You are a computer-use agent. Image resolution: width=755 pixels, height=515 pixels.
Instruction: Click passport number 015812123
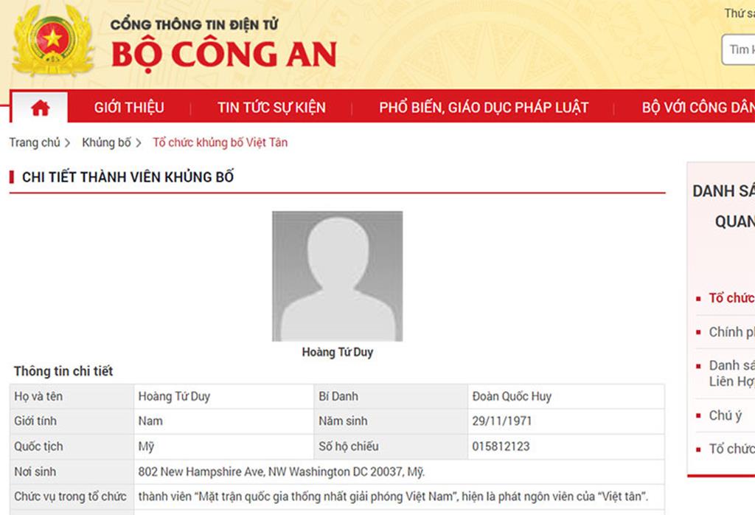coord(501,446)
